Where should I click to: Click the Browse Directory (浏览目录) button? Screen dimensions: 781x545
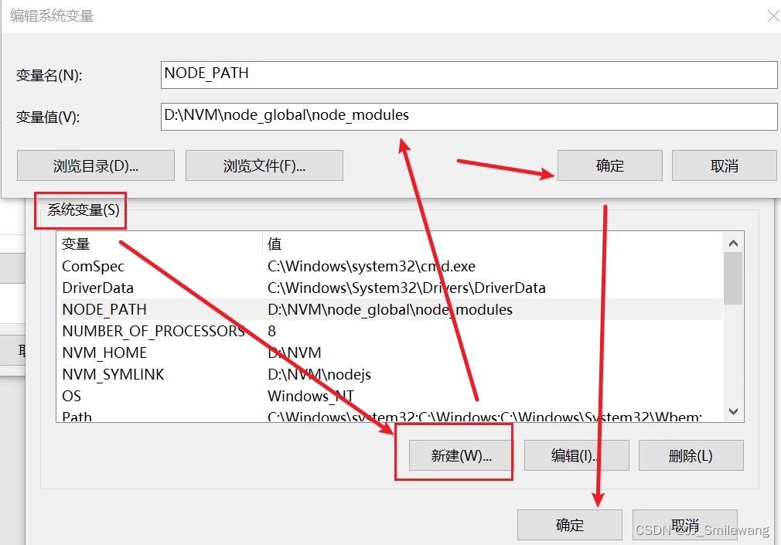click(x=96, y=165)
